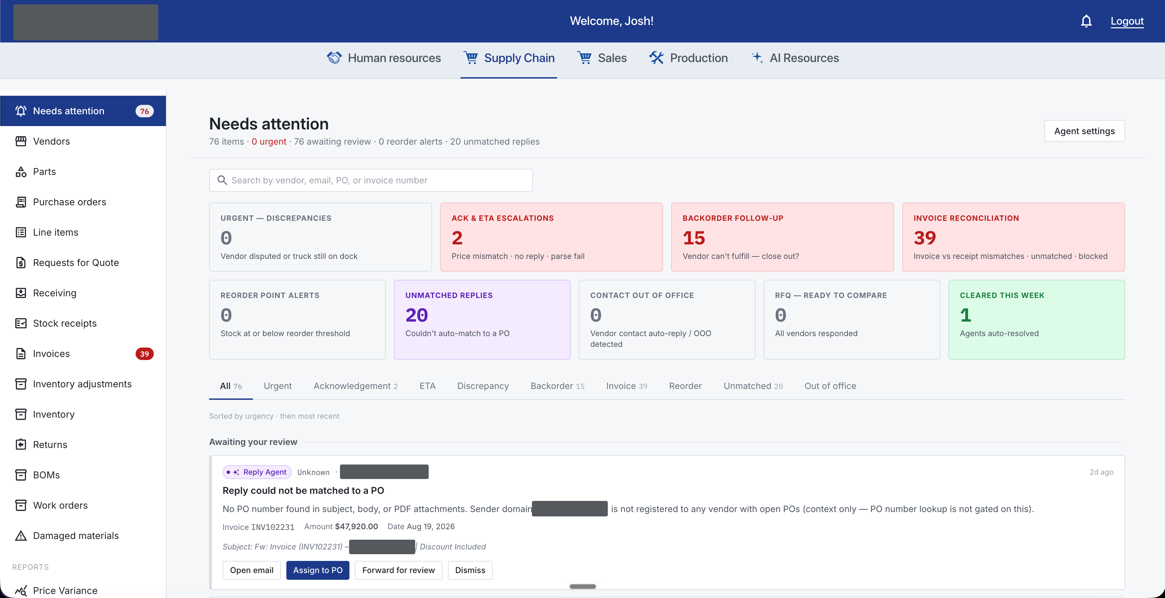Open the Invoice Reconciliation summary card
This screenshot has width=1165, height=598.
pos(1013,237)
